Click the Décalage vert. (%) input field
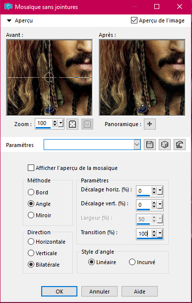 pos(144,205)
